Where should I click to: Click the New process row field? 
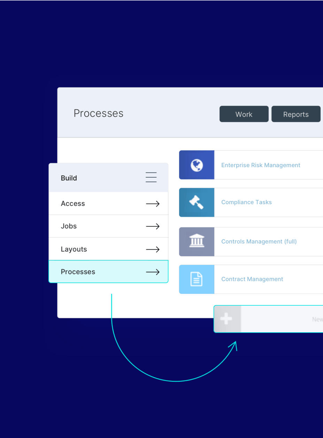point(268,319)
